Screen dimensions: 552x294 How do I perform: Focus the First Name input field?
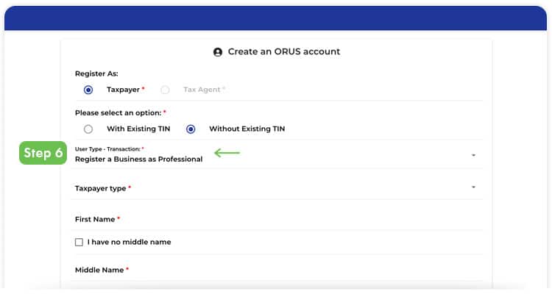278,220
